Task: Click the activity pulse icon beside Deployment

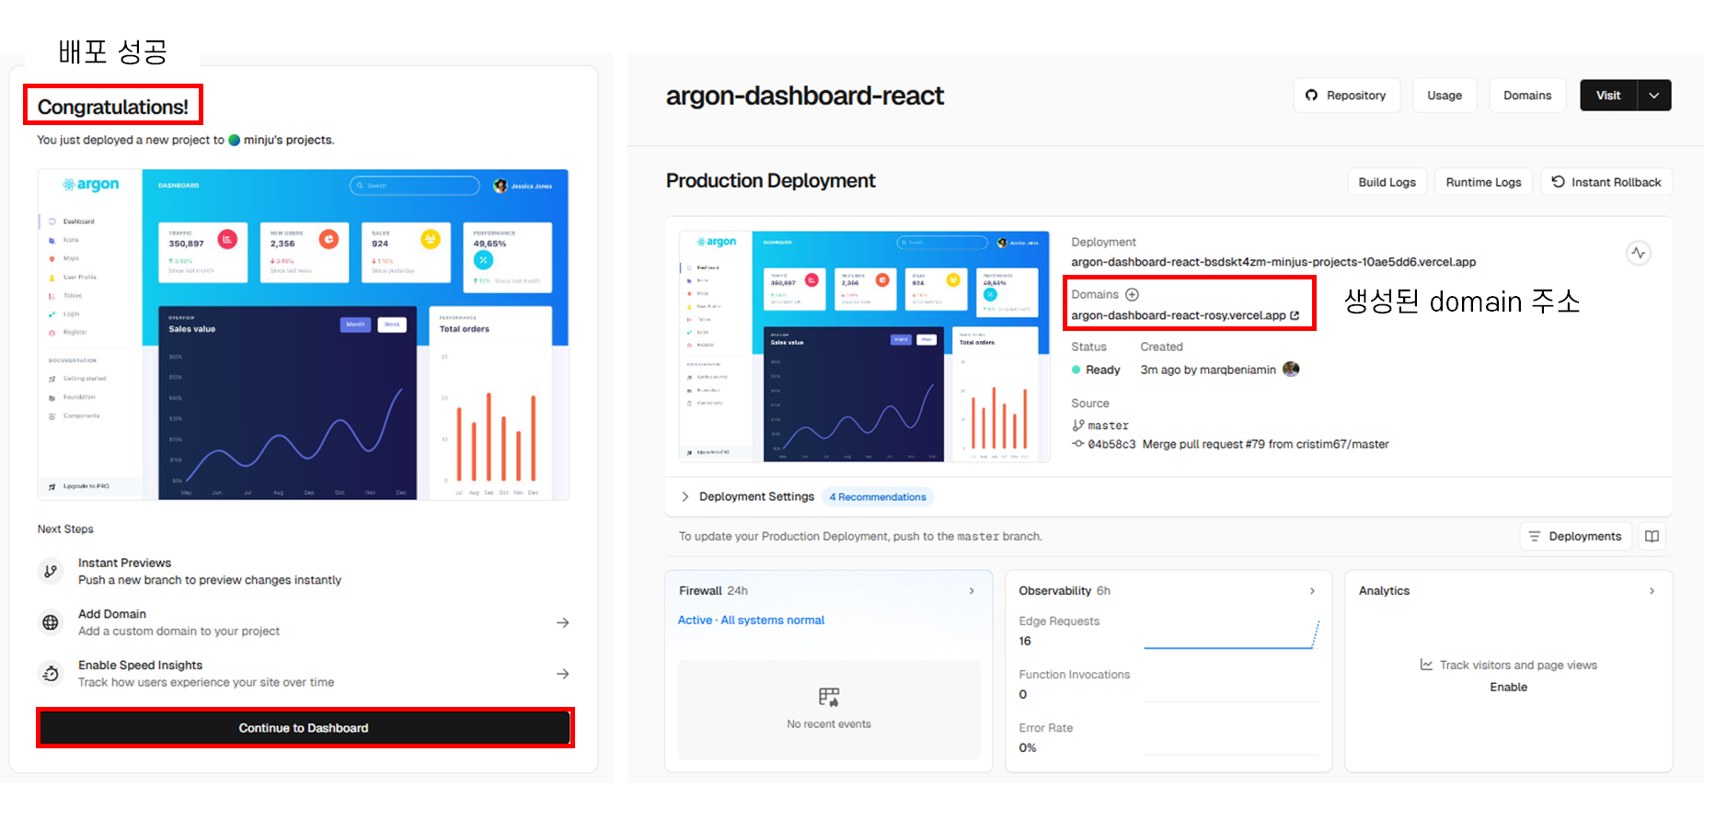Action: (1639, 253)
